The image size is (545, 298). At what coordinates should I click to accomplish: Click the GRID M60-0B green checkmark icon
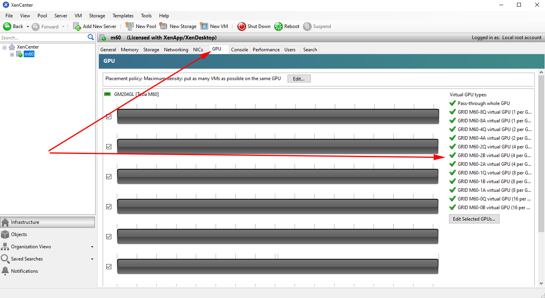453,208
